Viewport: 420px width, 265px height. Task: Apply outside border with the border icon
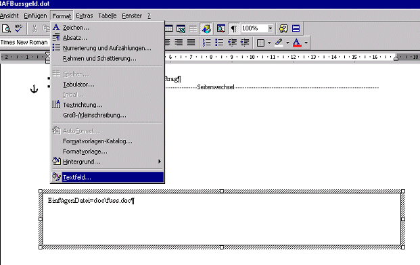pos(260,43)
